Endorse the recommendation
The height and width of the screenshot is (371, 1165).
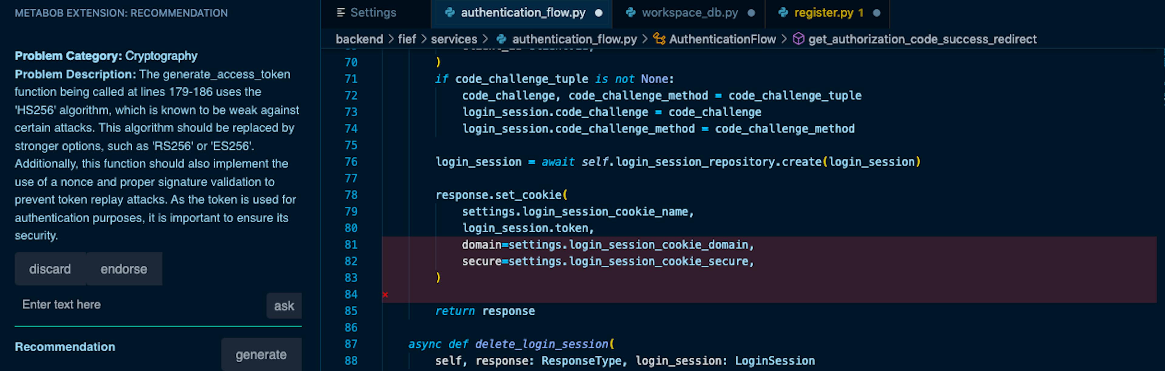[x=124, y=269]
